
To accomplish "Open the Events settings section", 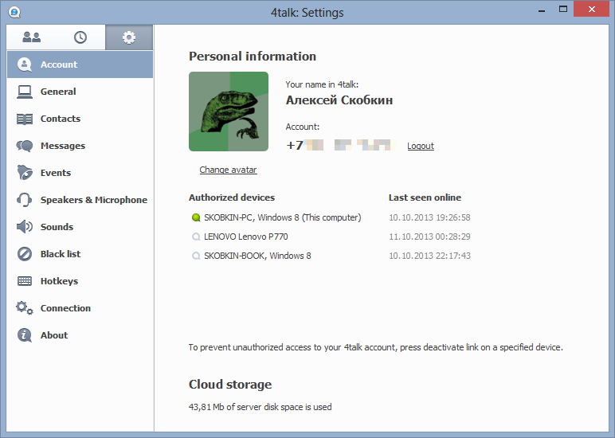I will pos(56,173).
